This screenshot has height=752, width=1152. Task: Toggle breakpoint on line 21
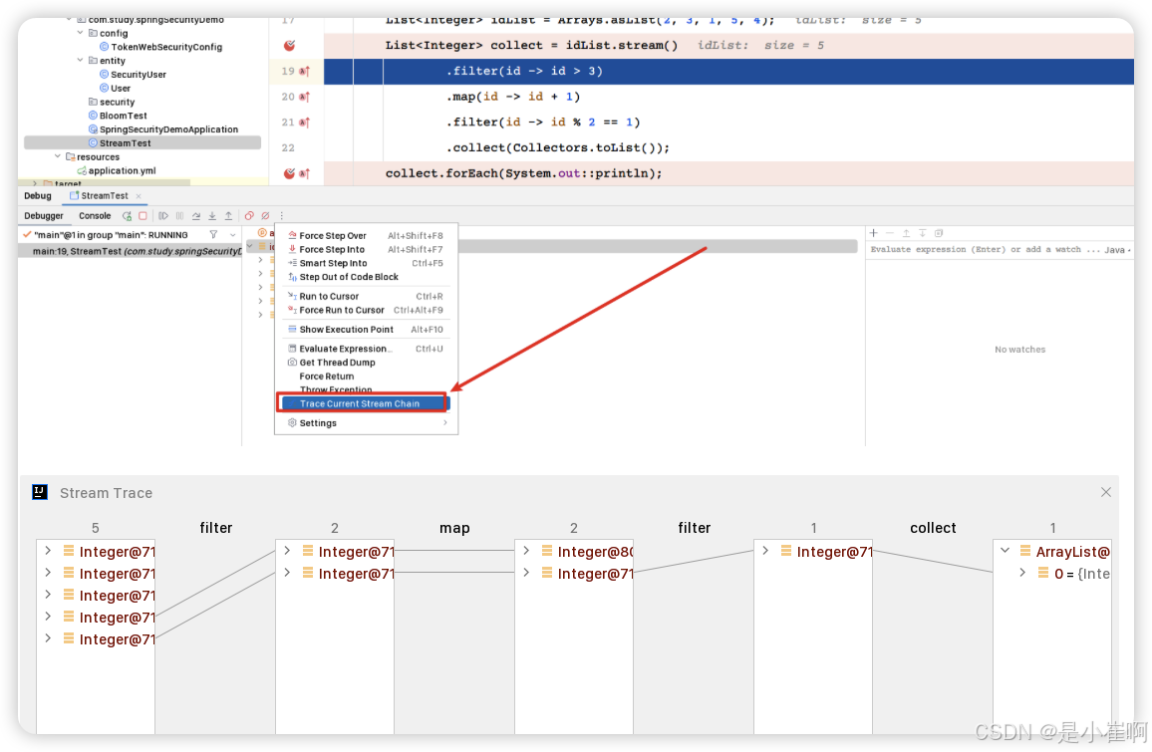click(x=304, y=123)
